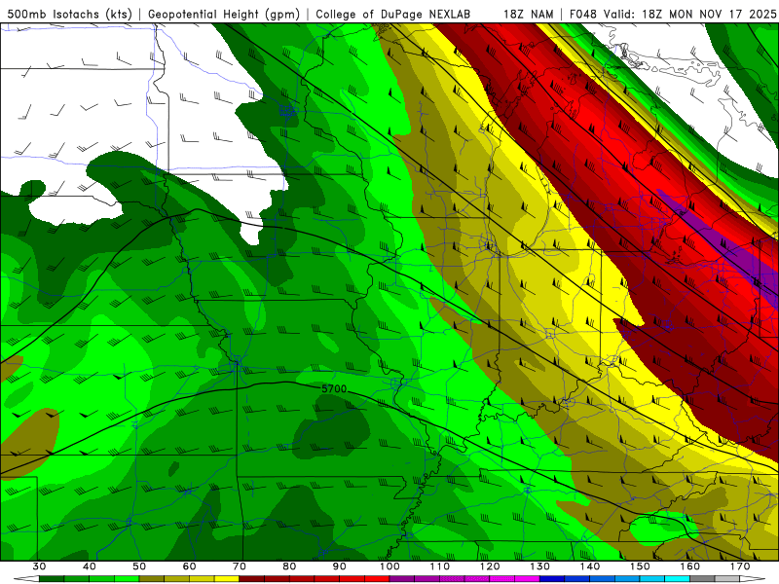
Task: Click the 80 value on the legend scale
Action: [x=289, y=566]
